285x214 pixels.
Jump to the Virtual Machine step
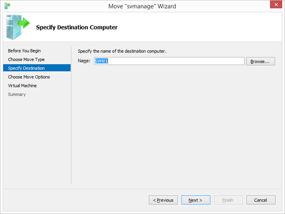click(x=22, y=85)
